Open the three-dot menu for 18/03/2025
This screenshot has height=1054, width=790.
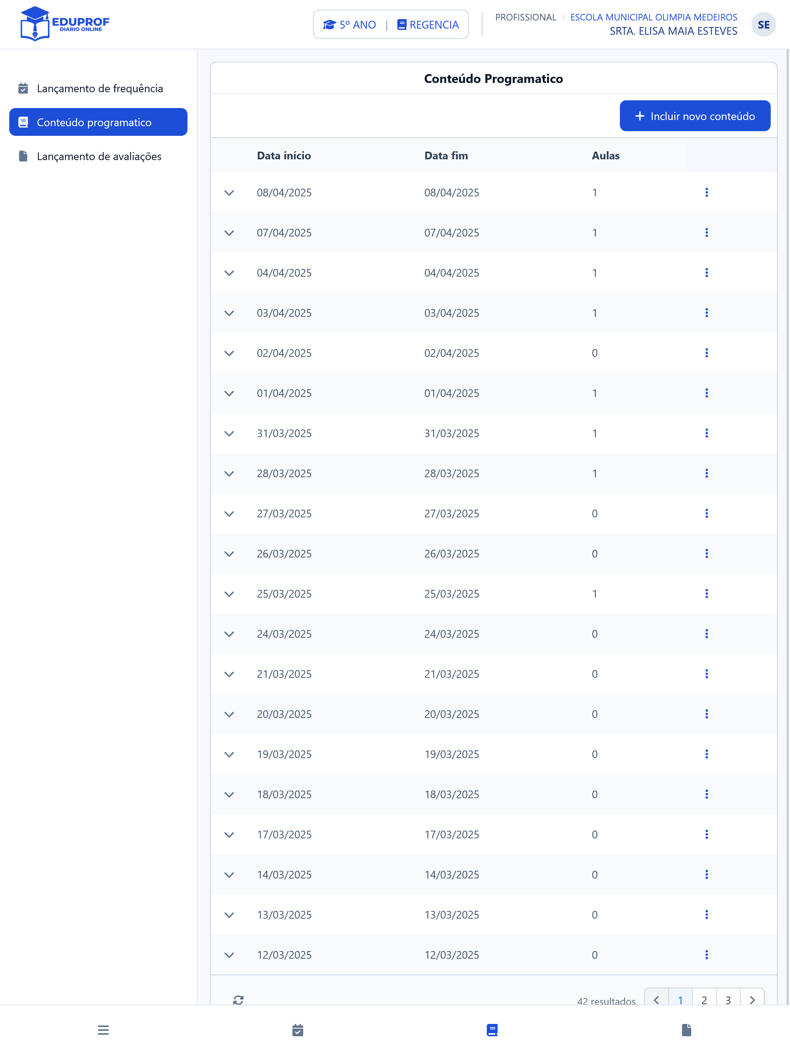[x=706, y=794]
